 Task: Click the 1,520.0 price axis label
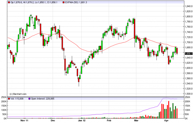click(x=189, y=88)
